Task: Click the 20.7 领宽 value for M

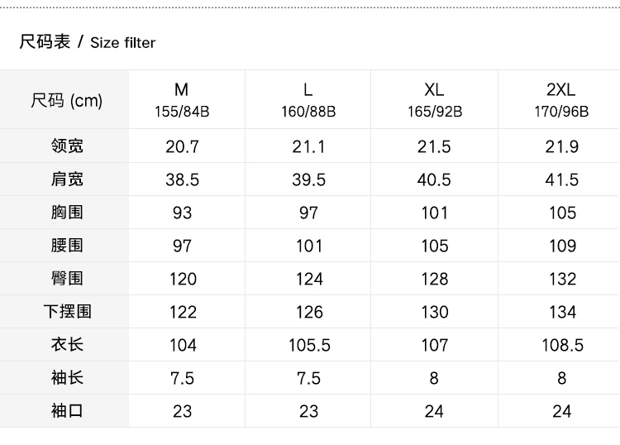Action: point(182,146)
